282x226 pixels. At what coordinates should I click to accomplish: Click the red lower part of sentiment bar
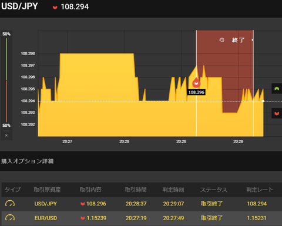[x=6, y=102]
